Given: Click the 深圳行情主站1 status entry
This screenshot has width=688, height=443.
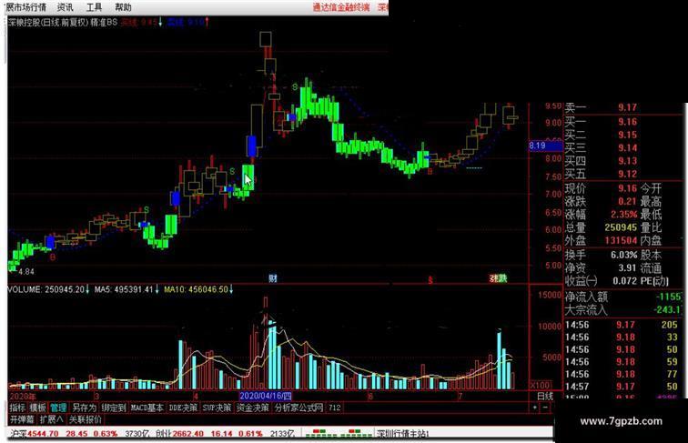Looking at the screenshot, I should (403, 434).
